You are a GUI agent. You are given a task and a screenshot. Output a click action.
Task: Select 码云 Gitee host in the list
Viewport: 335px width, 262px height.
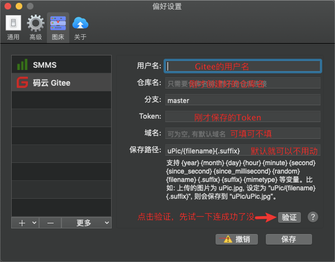point(61,82)
